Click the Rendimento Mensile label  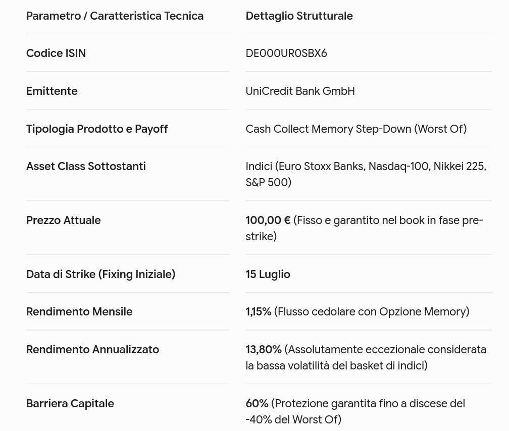[x=80, y=311]
